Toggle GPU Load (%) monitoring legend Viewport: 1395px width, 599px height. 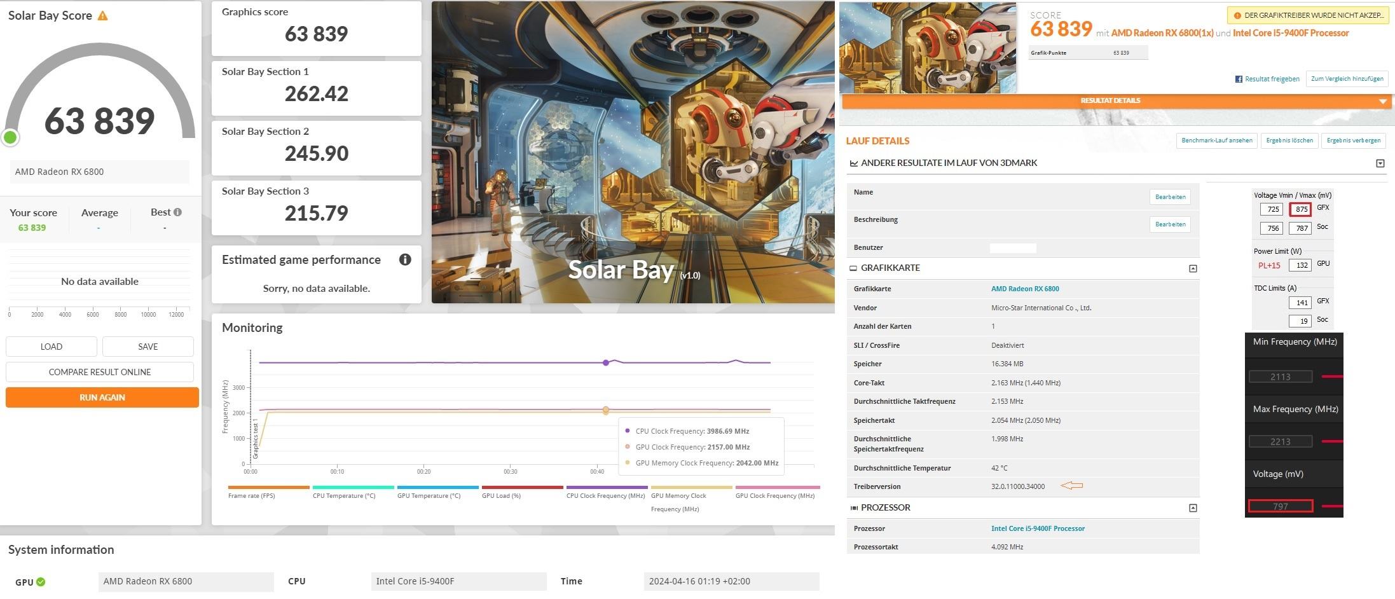[x=522, y=492]
